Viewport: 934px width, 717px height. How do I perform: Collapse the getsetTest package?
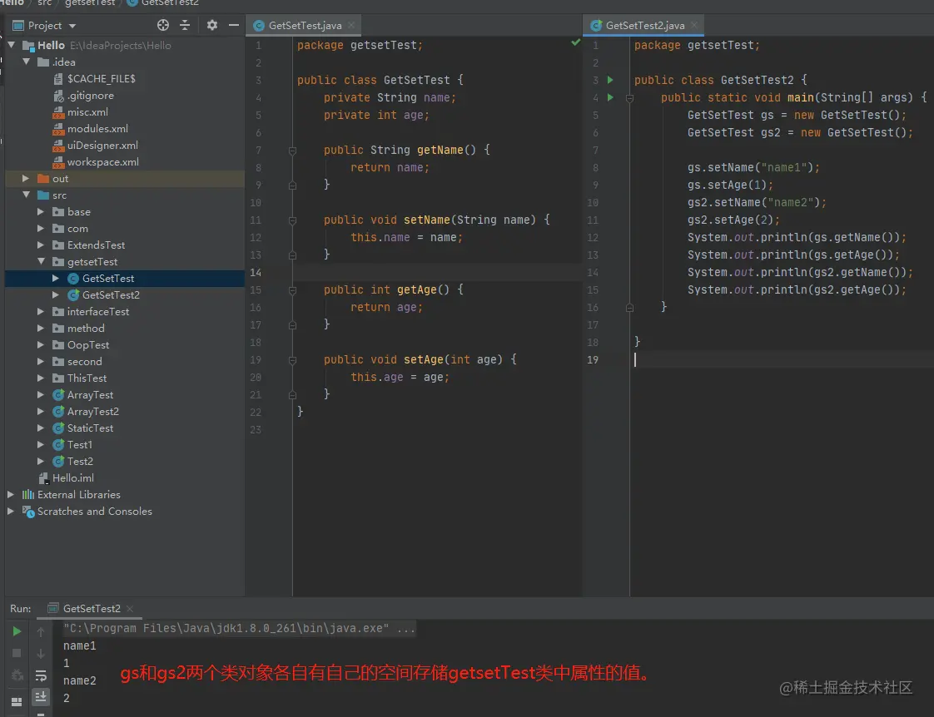(x=41, y=261)
